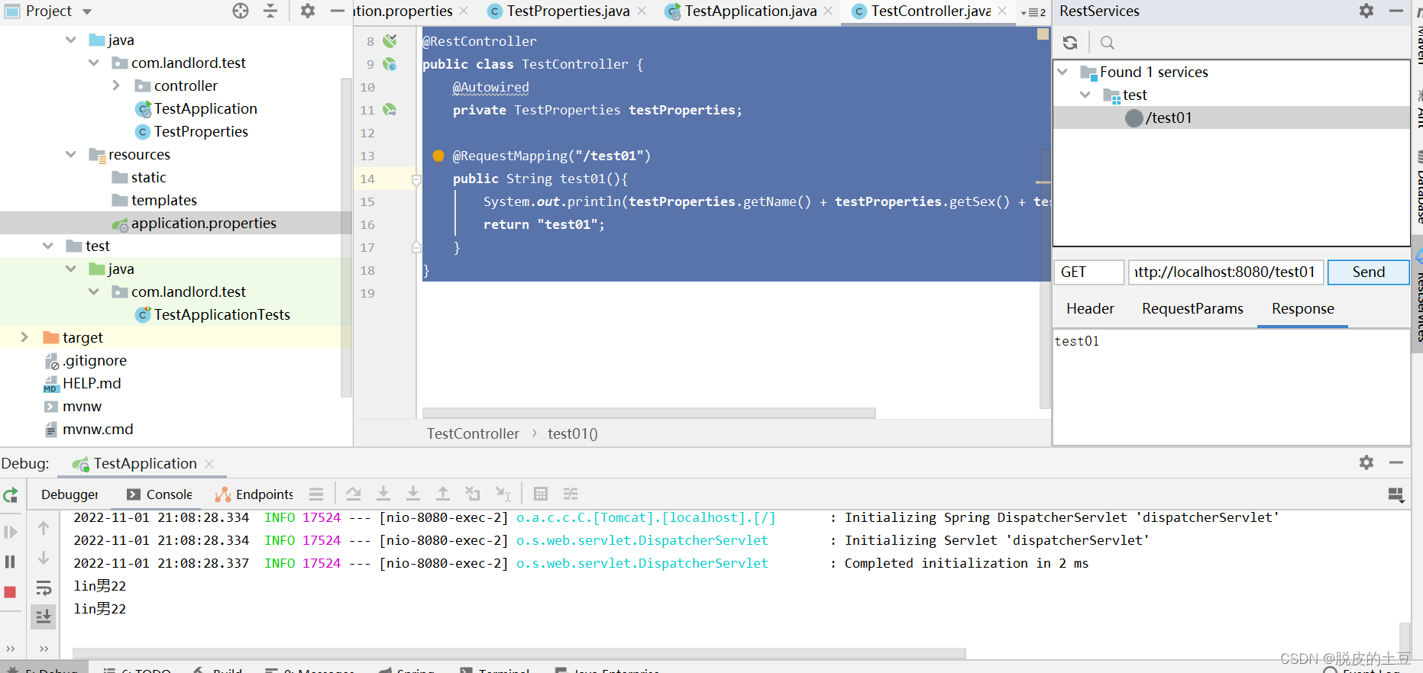
Task: Open RestServices panel settings gear
Action: pyautogui.click(x=1366, y=11)
